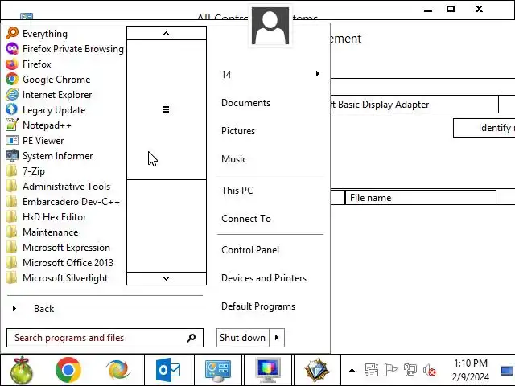The width and height of the screenshot is (515, 386).
Task: Open This PC
Action: [x=237, y=191]
